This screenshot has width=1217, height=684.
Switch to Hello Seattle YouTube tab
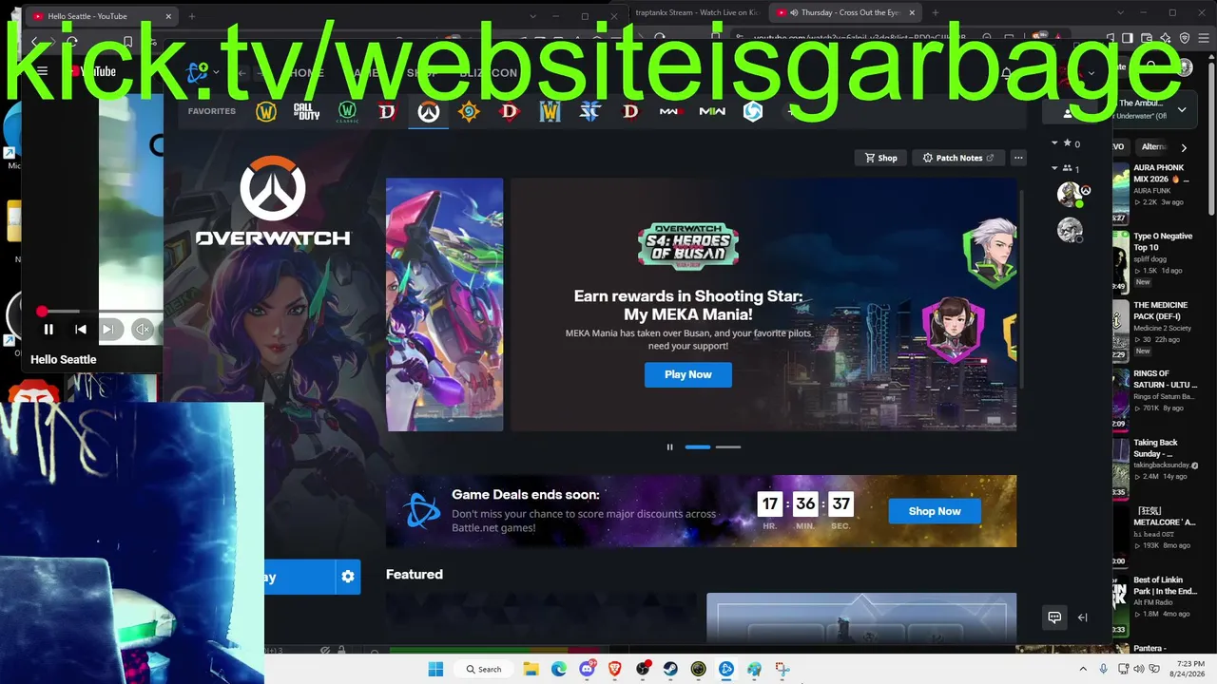[x=100, y=16]
